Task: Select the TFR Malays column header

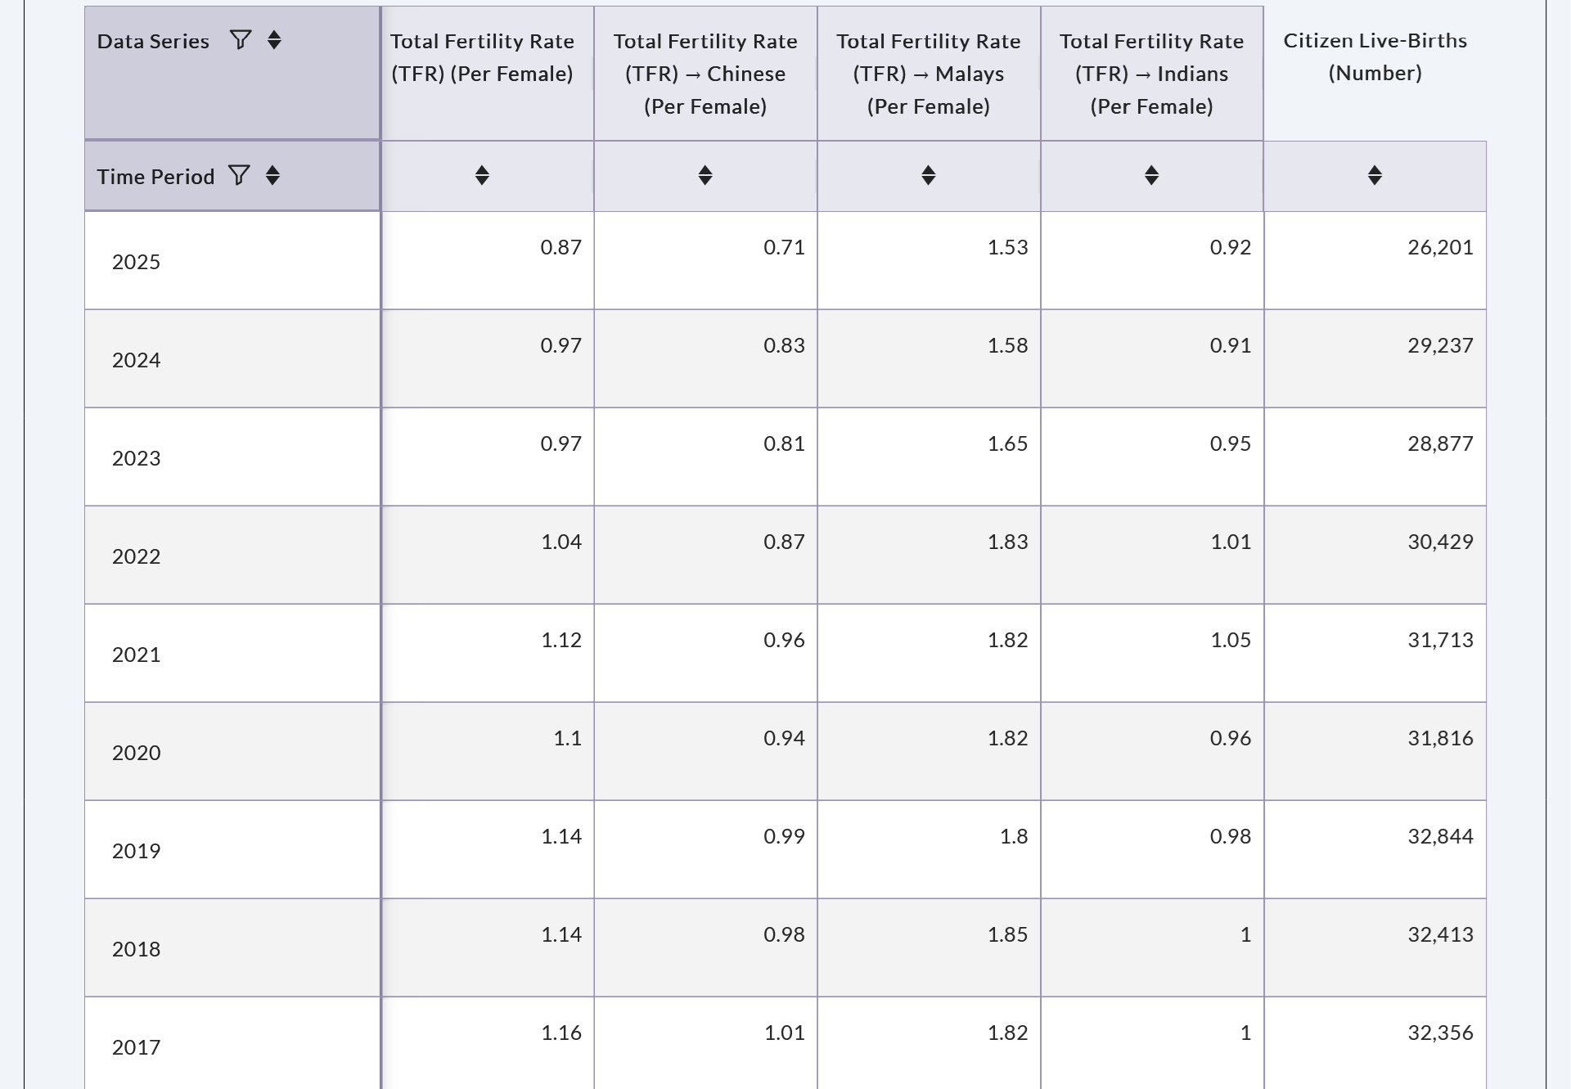Action: [x=928, y=73]
